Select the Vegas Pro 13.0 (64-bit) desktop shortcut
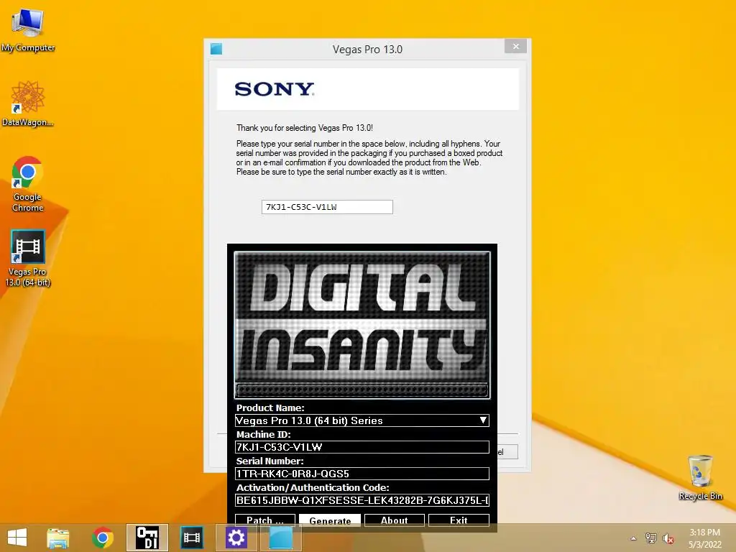 28,258
